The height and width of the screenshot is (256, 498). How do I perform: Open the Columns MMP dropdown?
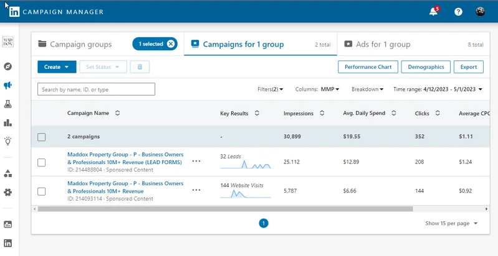pos(317,89)
